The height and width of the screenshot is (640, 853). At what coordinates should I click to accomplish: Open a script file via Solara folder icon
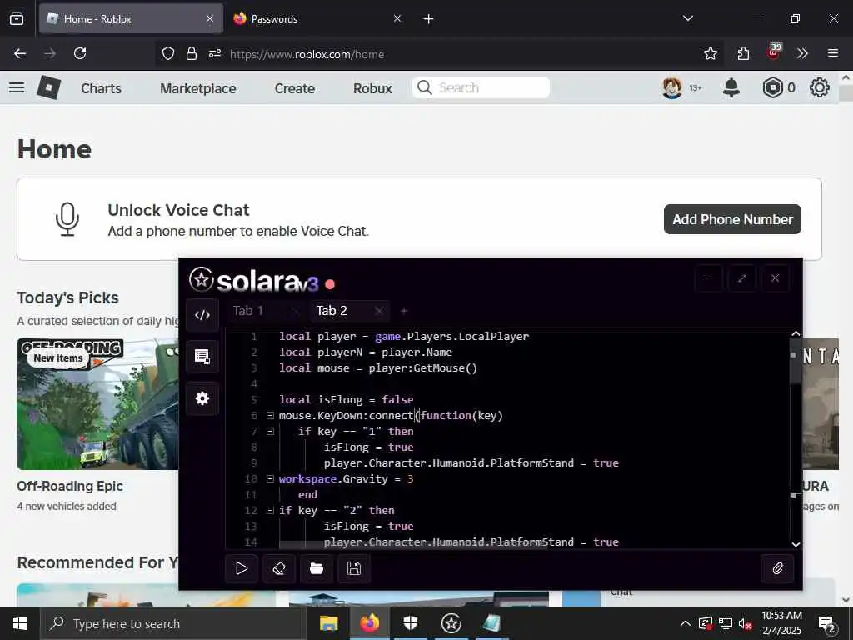point(317,568)
